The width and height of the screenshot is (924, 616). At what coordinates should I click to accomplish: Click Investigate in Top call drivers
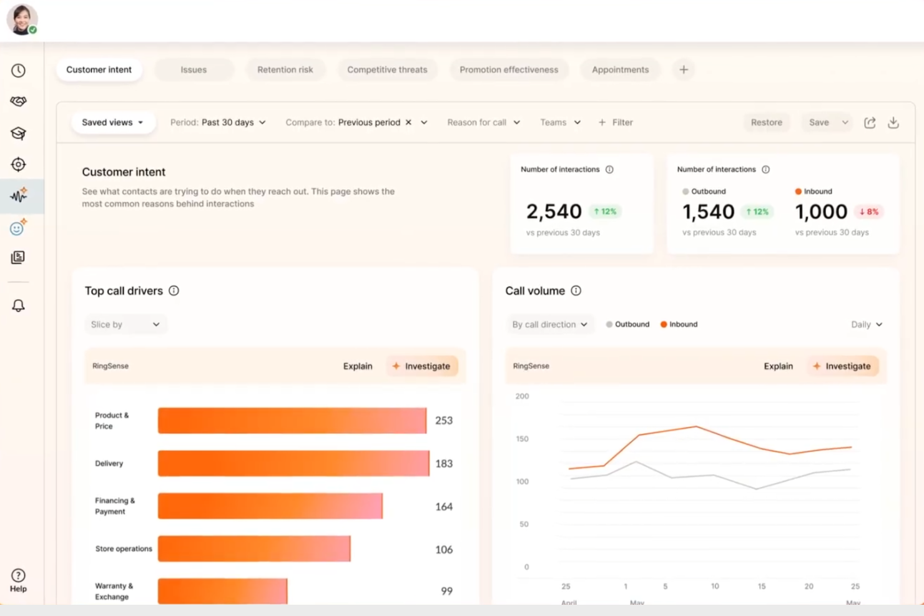coord(423,366)
